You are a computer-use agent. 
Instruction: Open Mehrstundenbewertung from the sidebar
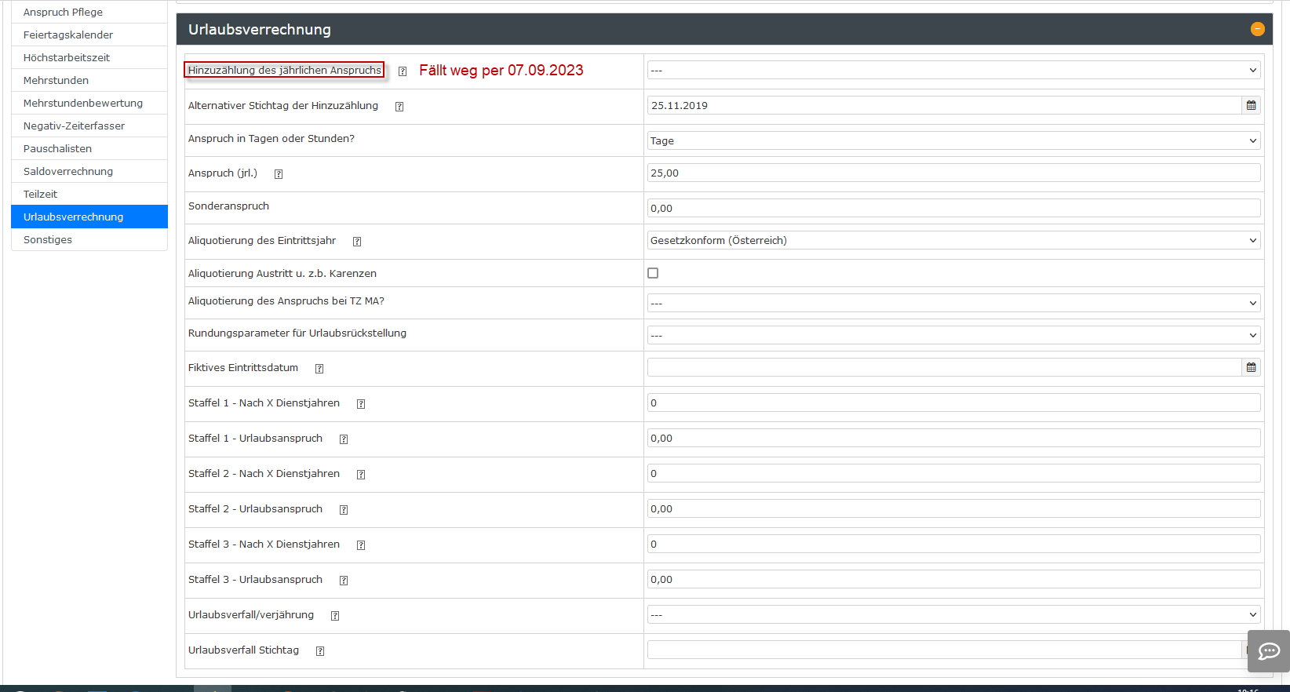[x=83, y=103]
